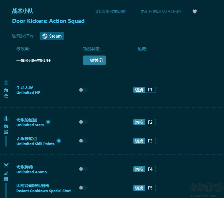Click the data category bar-chart icon
This screenshot has height=198, width=224.
pyautogui.click(x=6, y=118)
